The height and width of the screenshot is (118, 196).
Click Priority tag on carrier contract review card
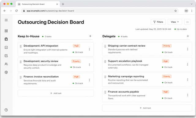click(167, 46)
